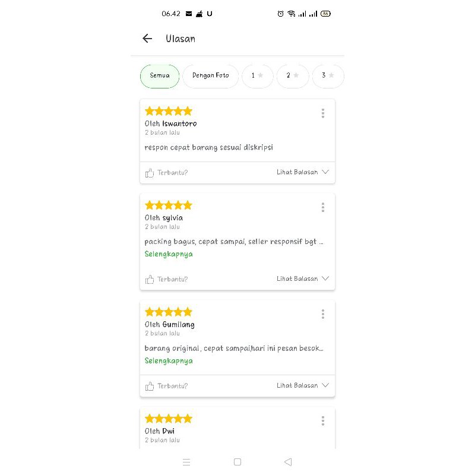Tap the thumbs-up icon on sylvia's review
This screenshot has width=475, height=475.
[150, 279]
